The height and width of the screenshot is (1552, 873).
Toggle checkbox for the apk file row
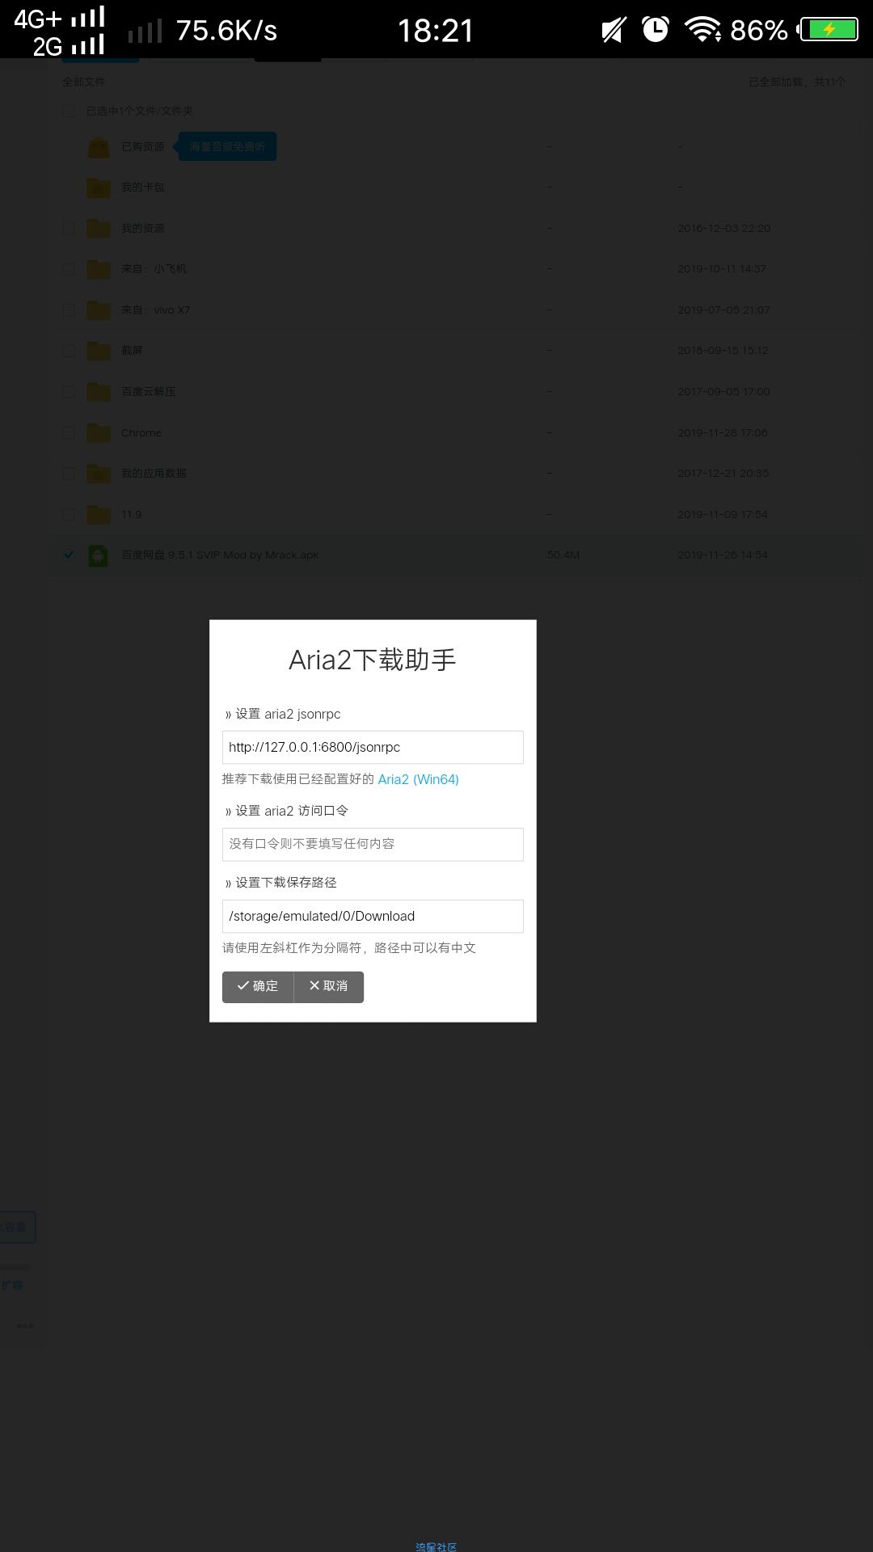click(x=69, y=555)
